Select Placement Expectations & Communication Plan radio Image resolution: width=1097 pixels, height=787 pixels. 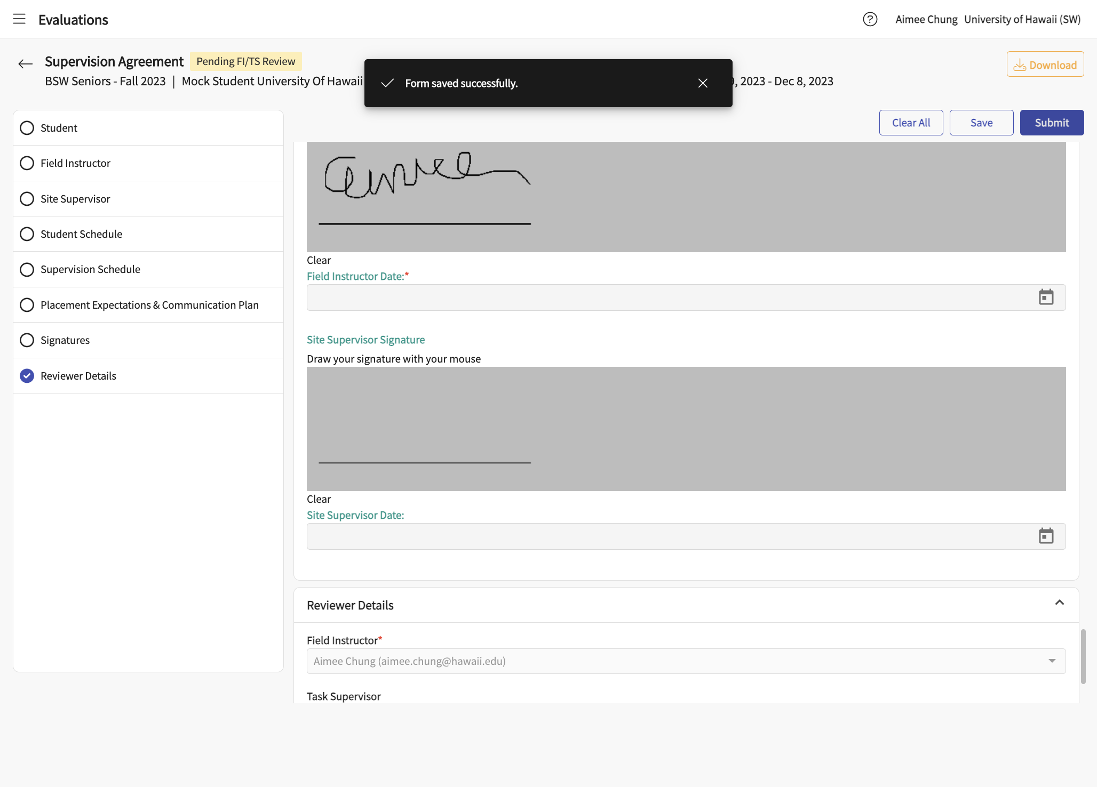[x=27, y=305]
